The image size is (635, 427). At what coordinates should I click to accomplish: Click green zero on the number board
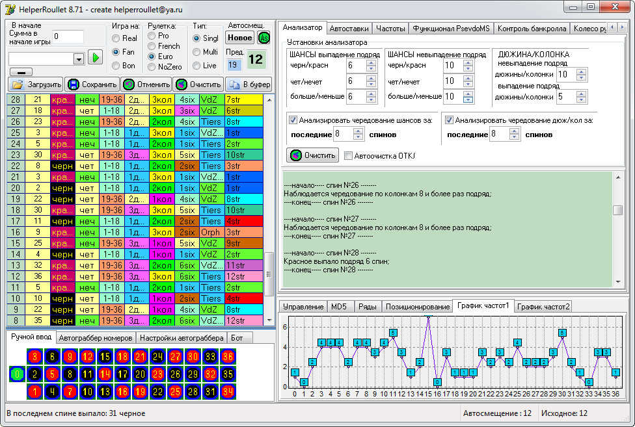17,374
